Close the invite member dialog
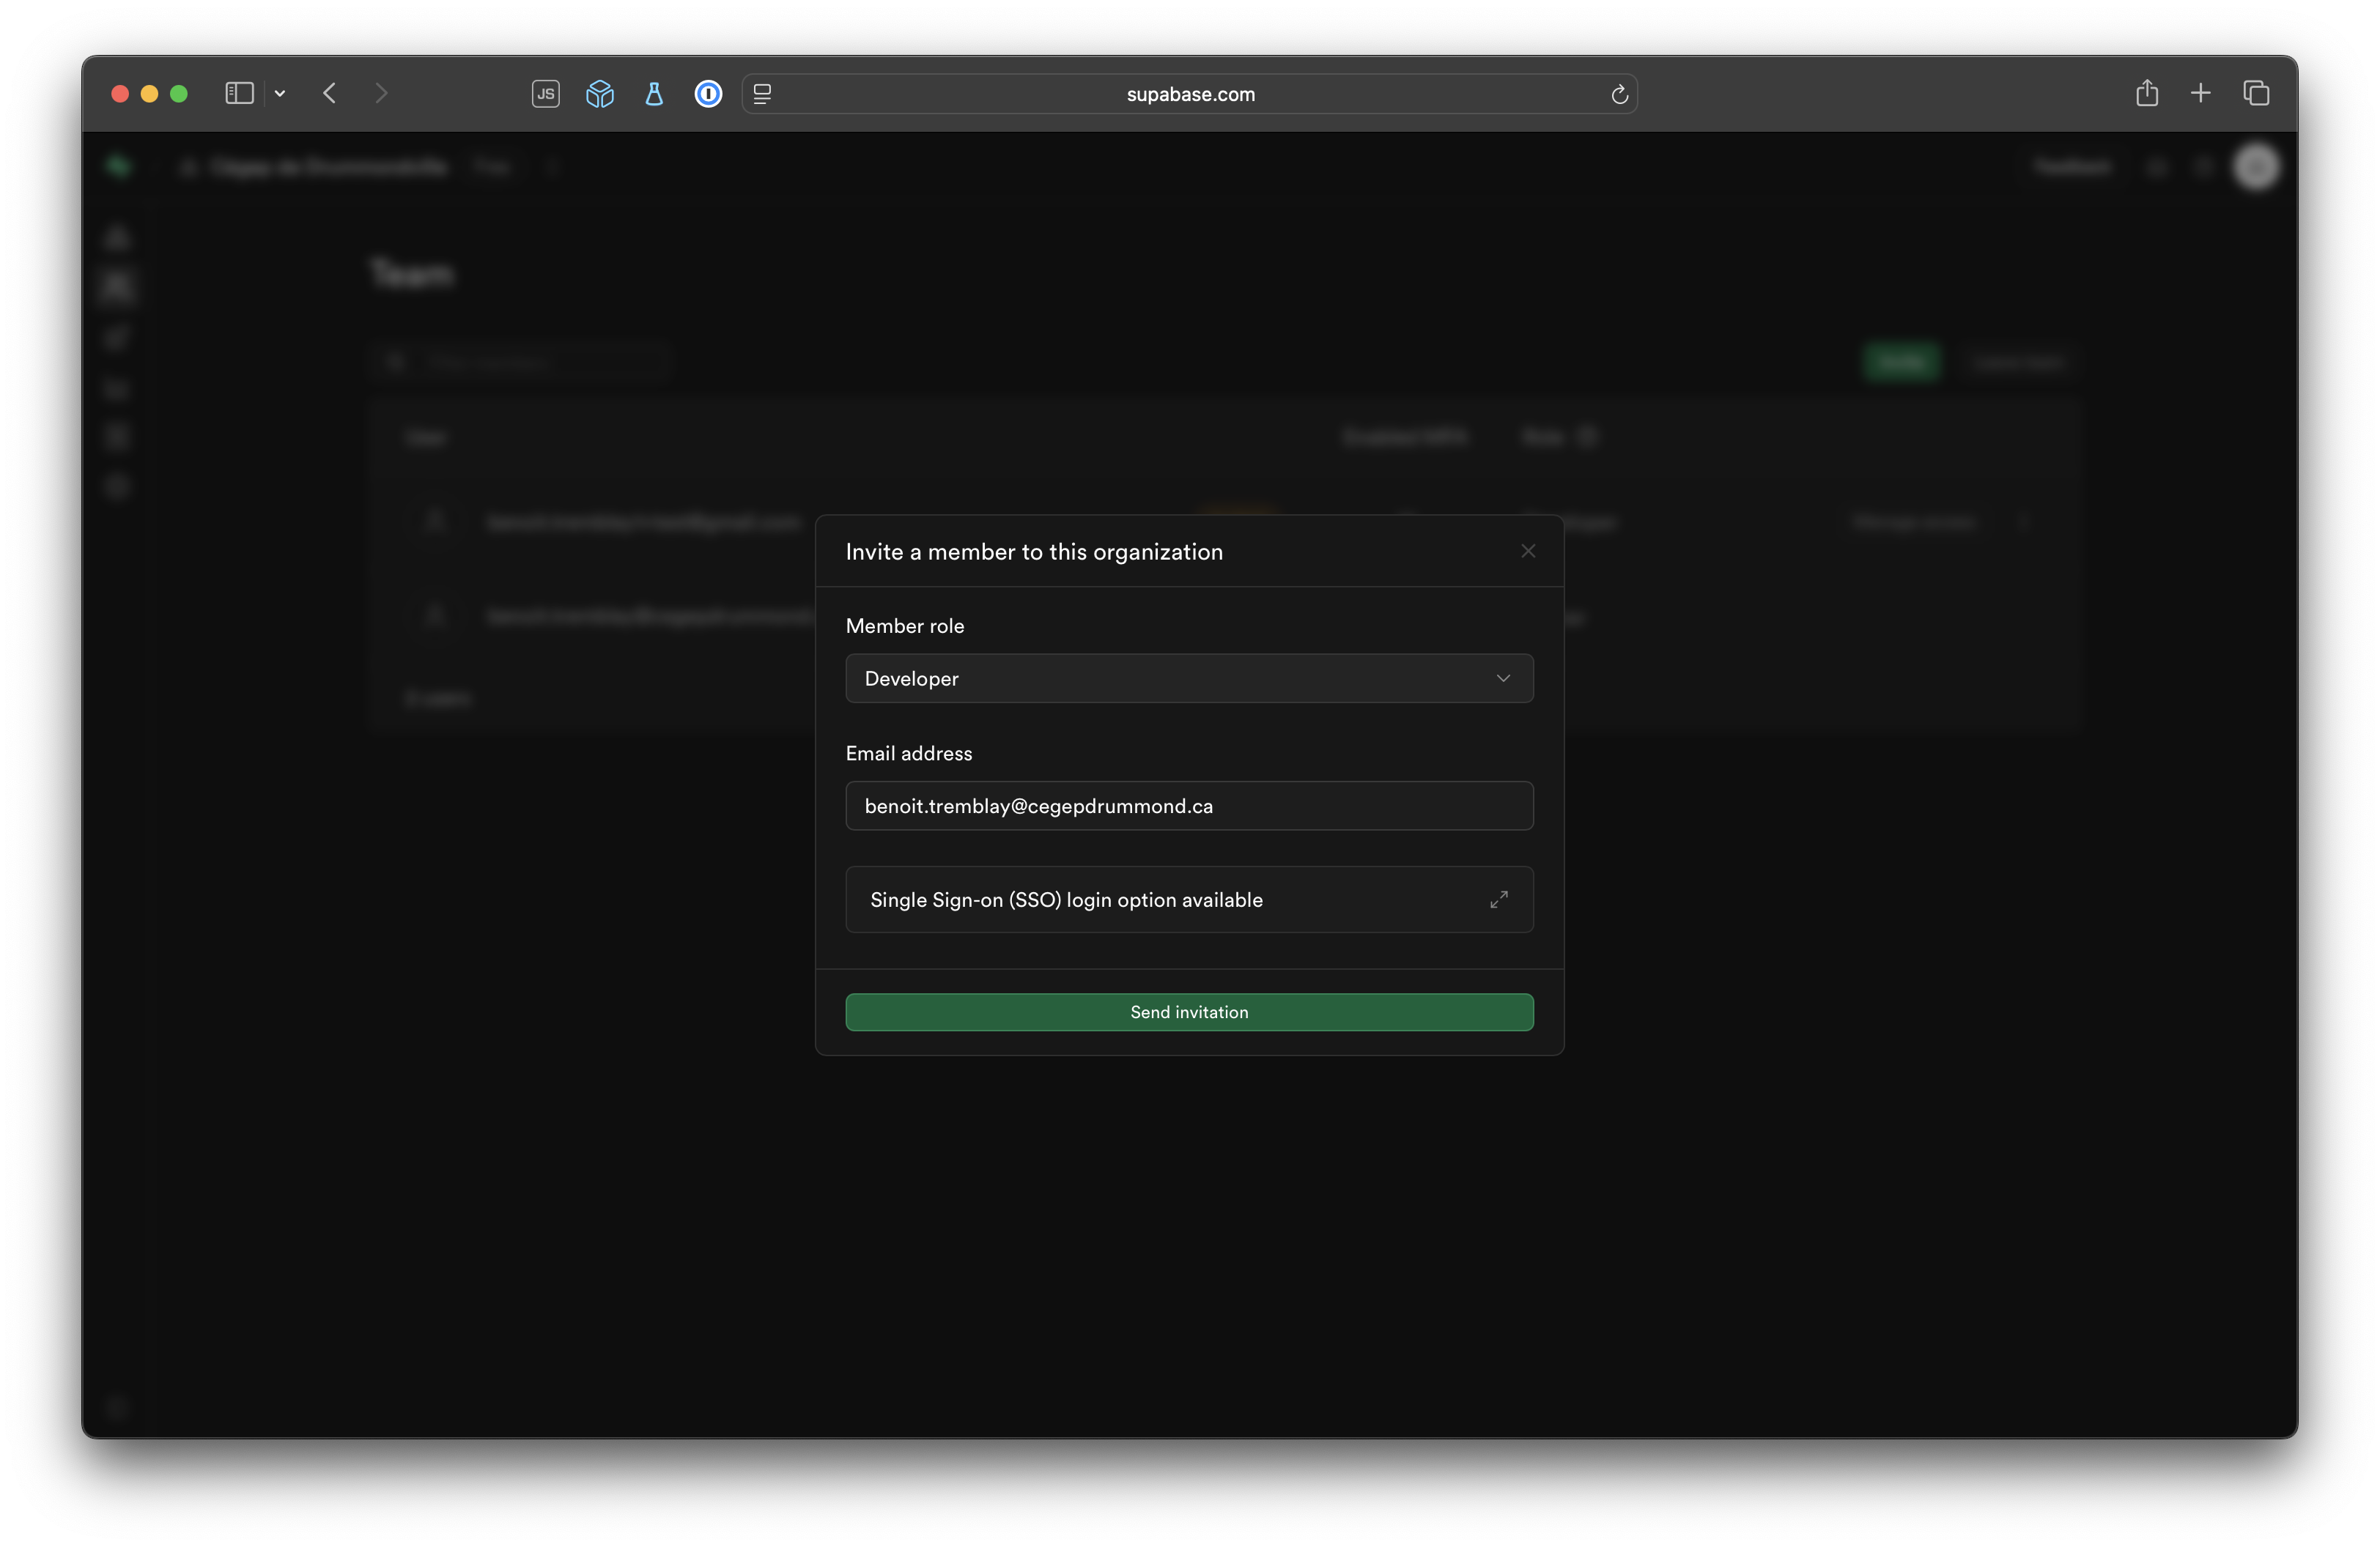This screenshot has width=2380, height=1547. (1527, 551)
